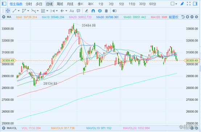The image size is (201, 132).
Task: Click the 恒生指数 title link
Action: point(16,4)
